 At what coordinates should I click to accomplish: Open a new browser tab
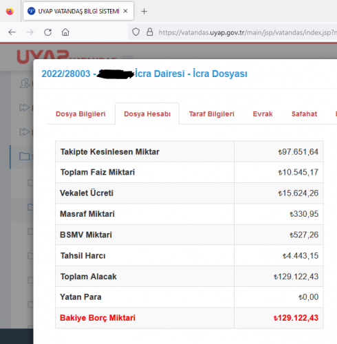coord(144,11)
